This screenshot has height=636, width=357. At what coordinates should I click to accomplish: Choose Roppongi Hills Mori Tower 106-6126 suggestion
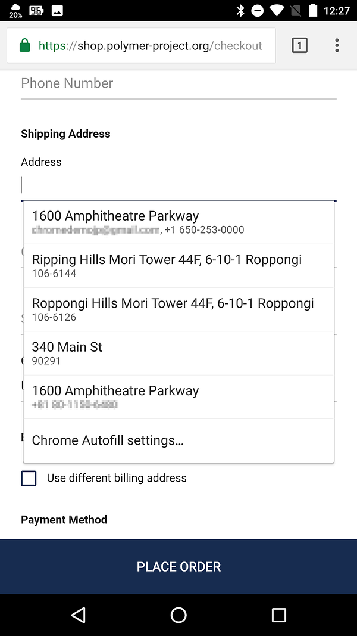click(x=178, y=309)
